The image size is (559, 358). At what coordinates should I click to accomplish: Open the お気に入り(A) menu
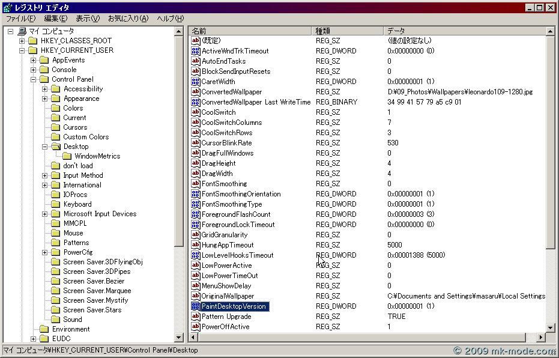(128, 19)
